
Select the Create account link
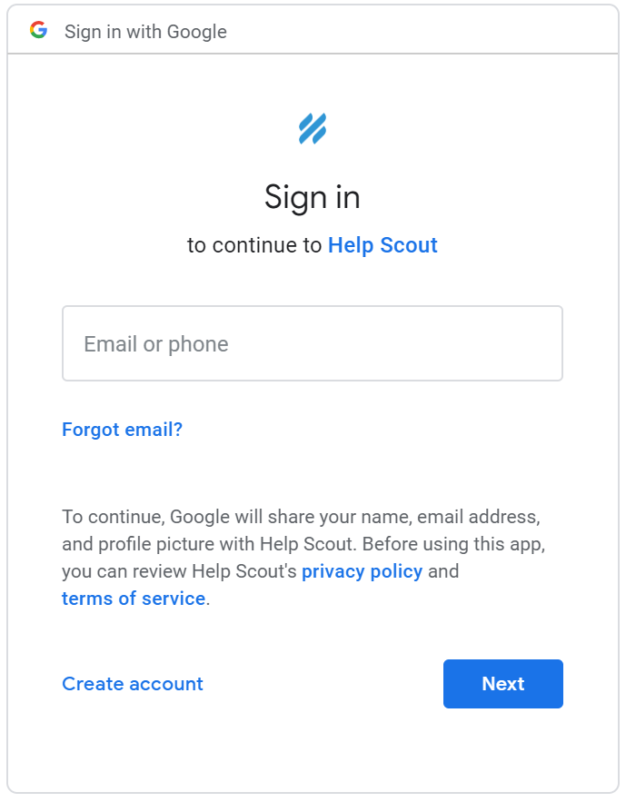tap(133, 684)
